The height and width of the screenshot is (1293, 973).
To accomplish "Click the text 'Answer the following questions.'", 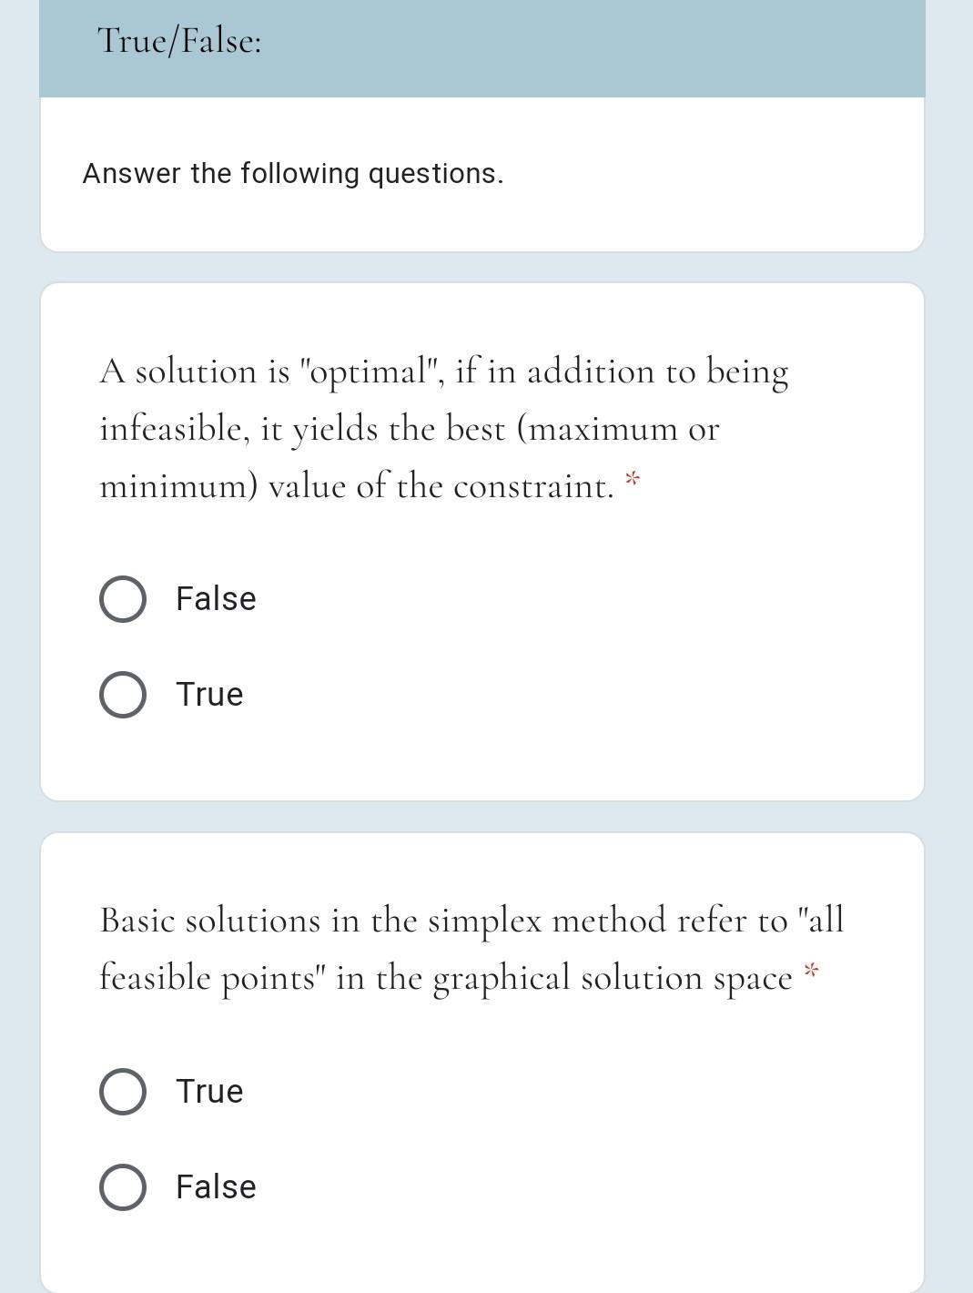I will pyautogui.click(x=294, y=173).
